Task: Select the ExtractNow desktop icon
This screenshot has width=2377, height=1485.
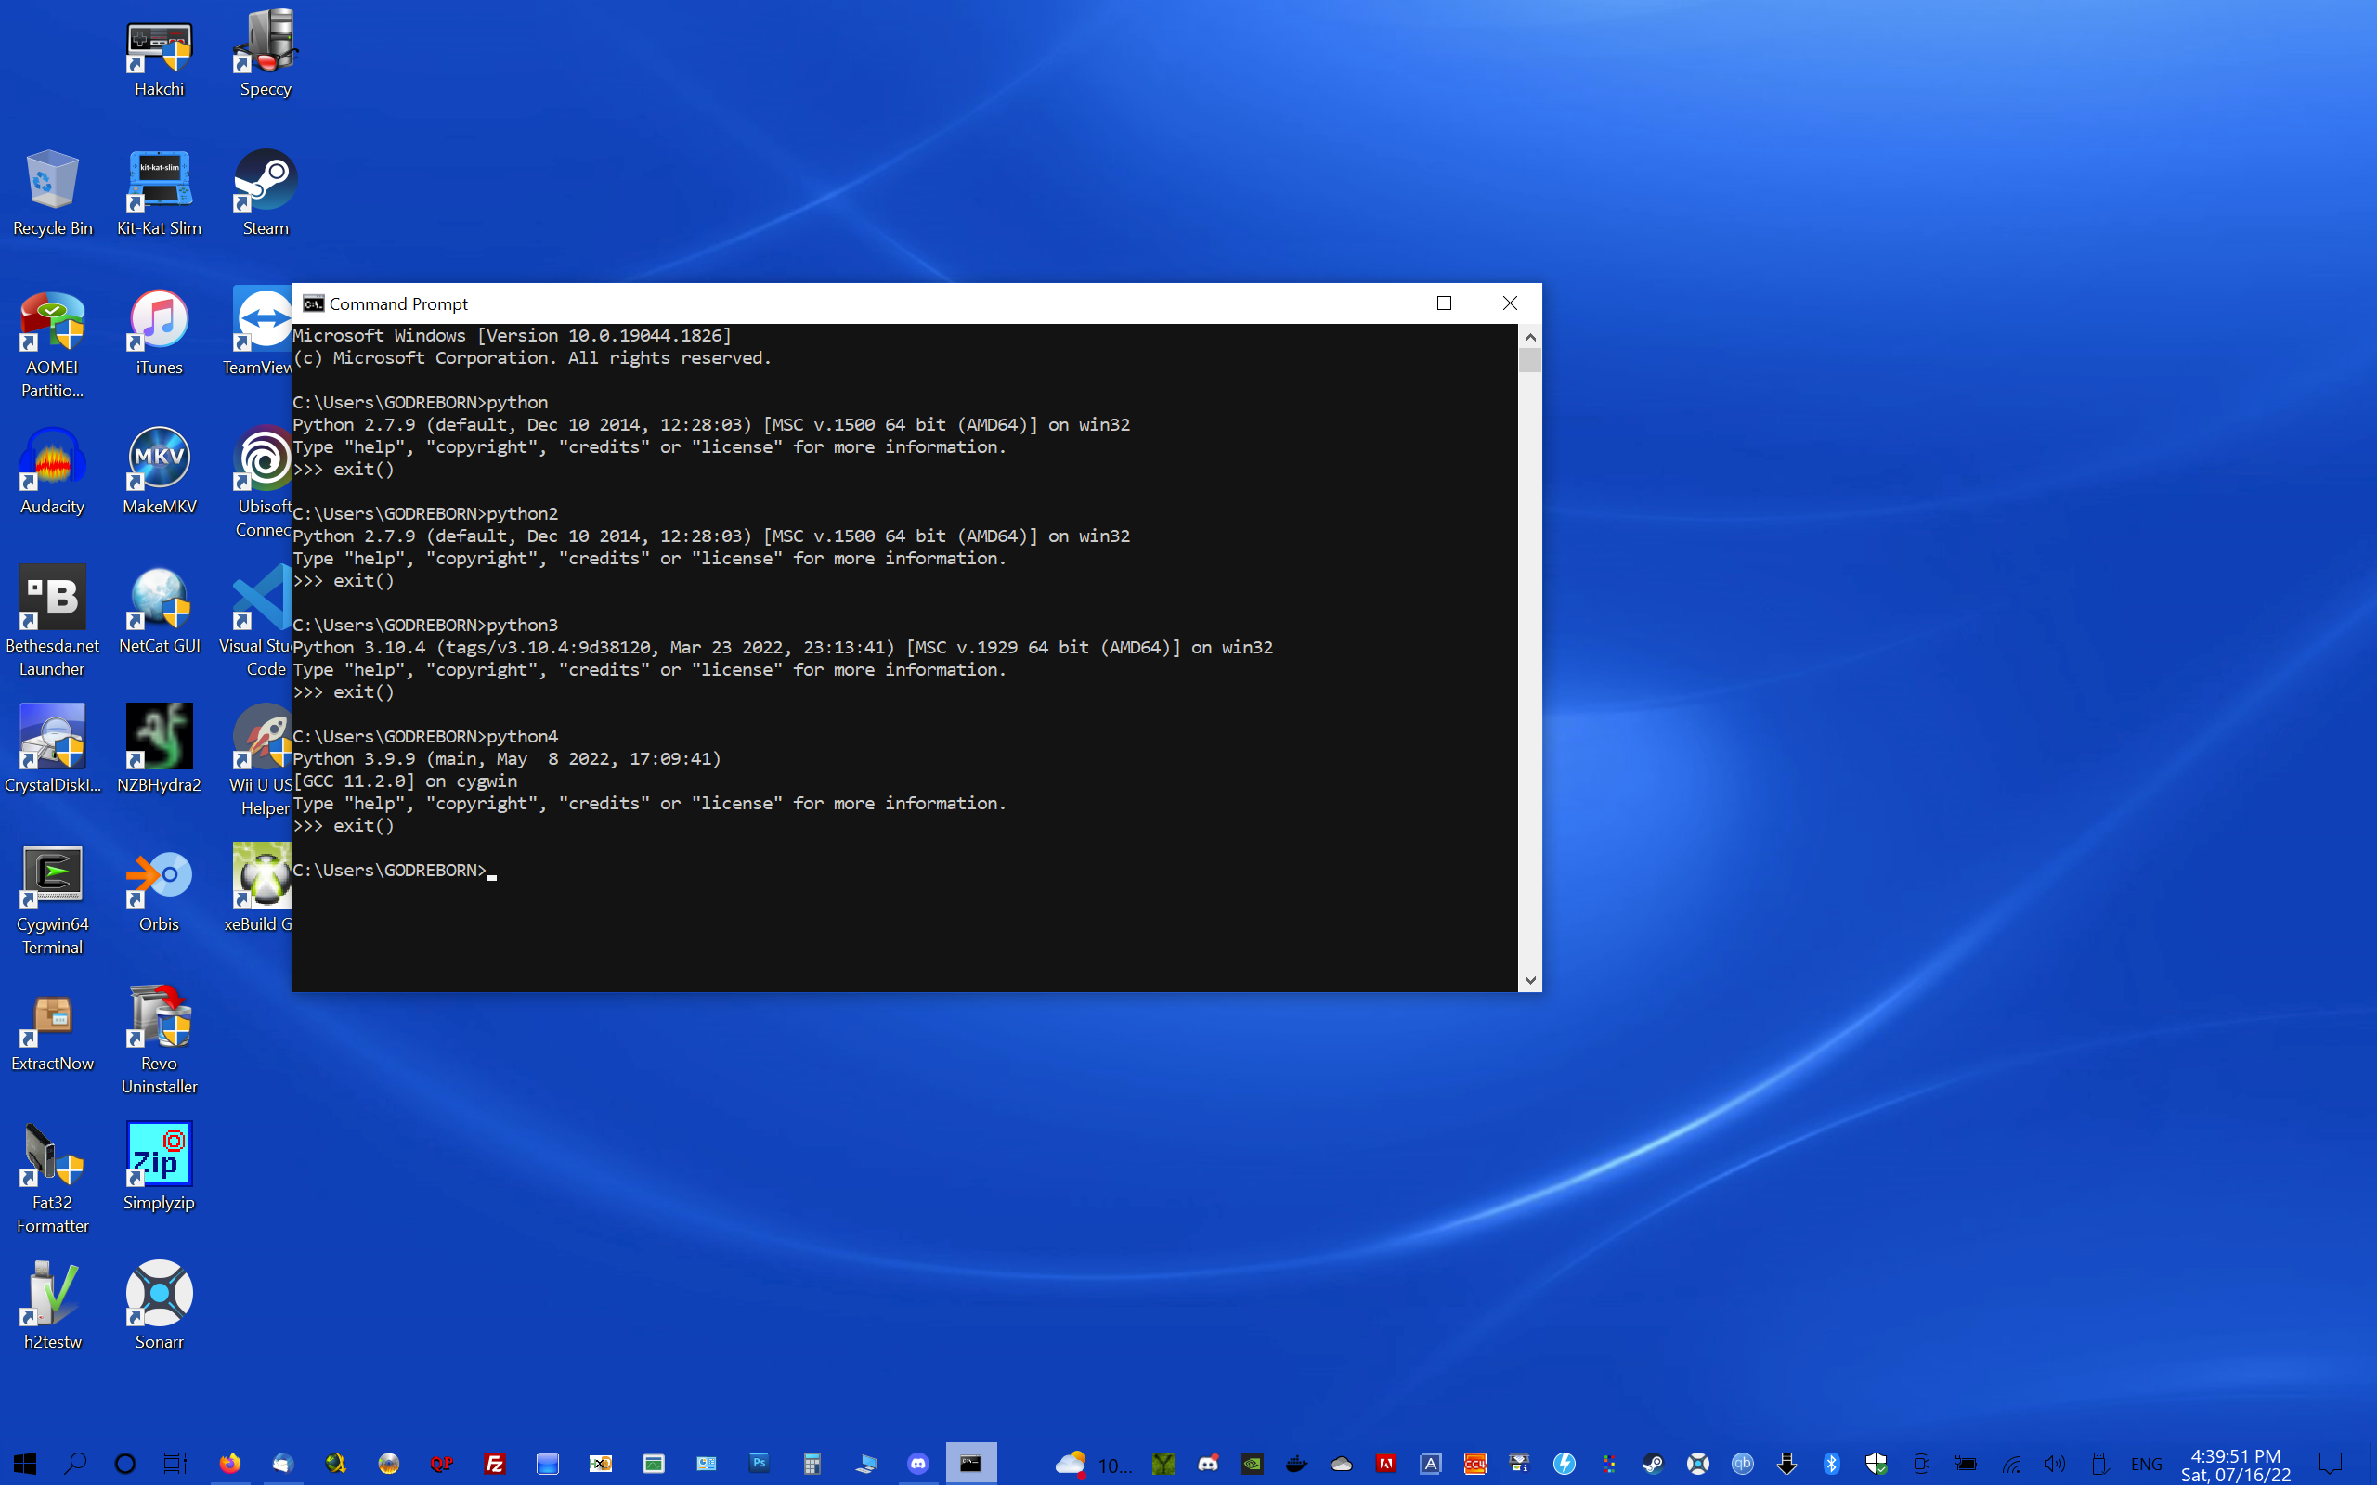Action: point(52,1029)
